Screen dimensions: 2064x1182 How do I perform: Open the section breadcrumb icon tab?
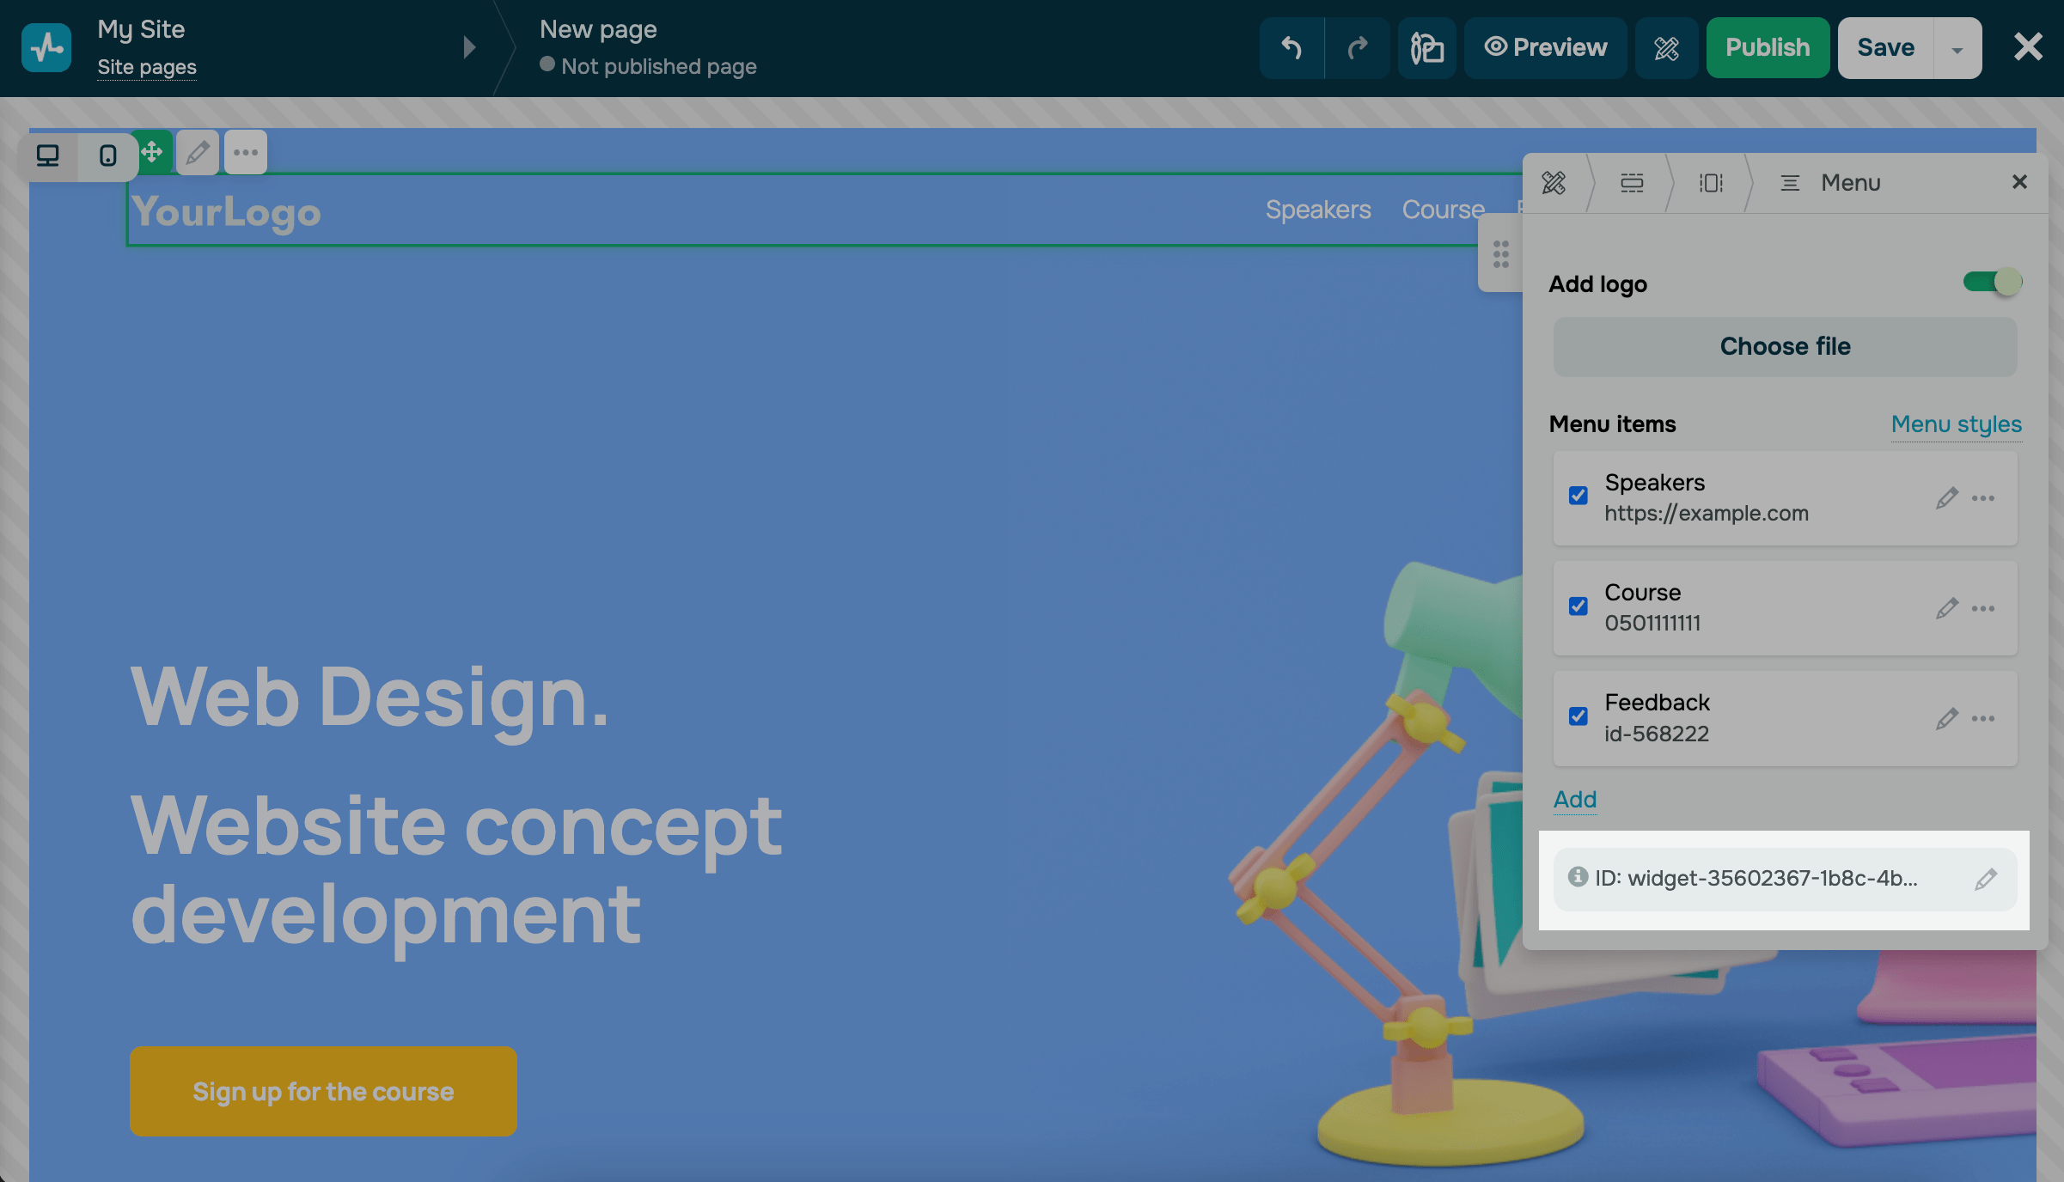coord(1632,183)
